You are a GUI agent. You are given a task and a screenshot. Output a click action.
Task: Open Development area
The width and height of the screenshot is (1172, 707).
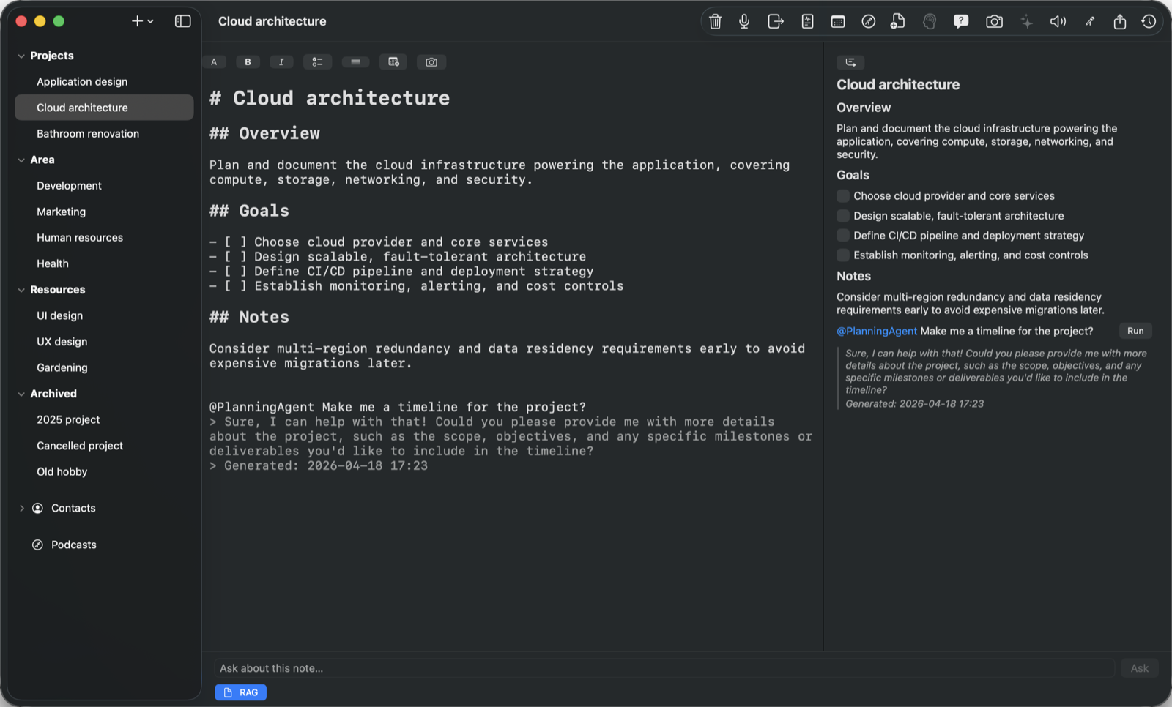coord(104,186)
